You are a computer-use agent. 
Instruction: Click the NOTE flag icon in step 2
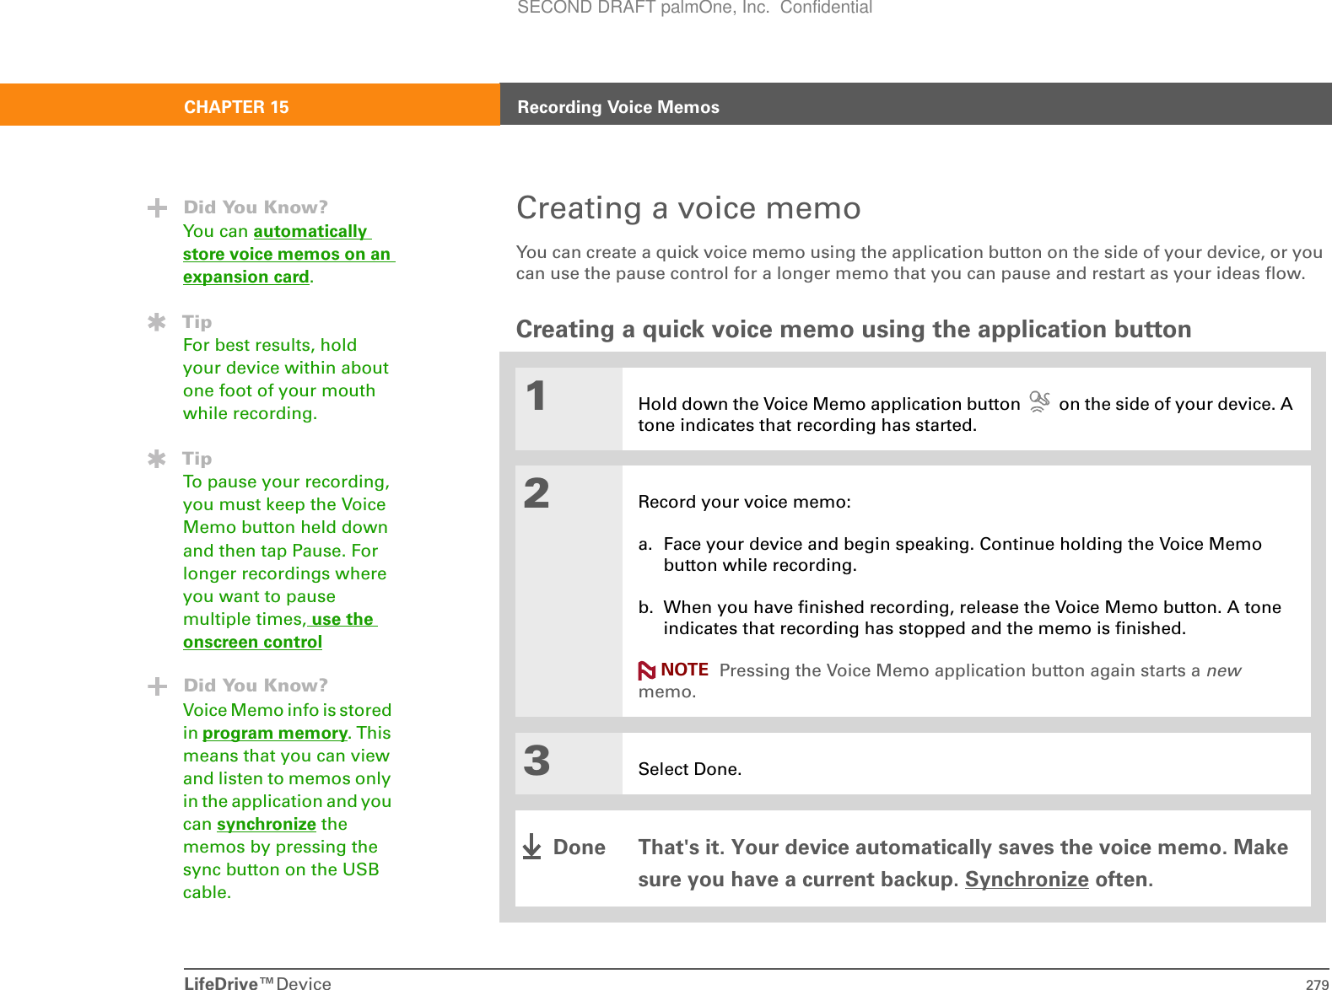(647, 670)
